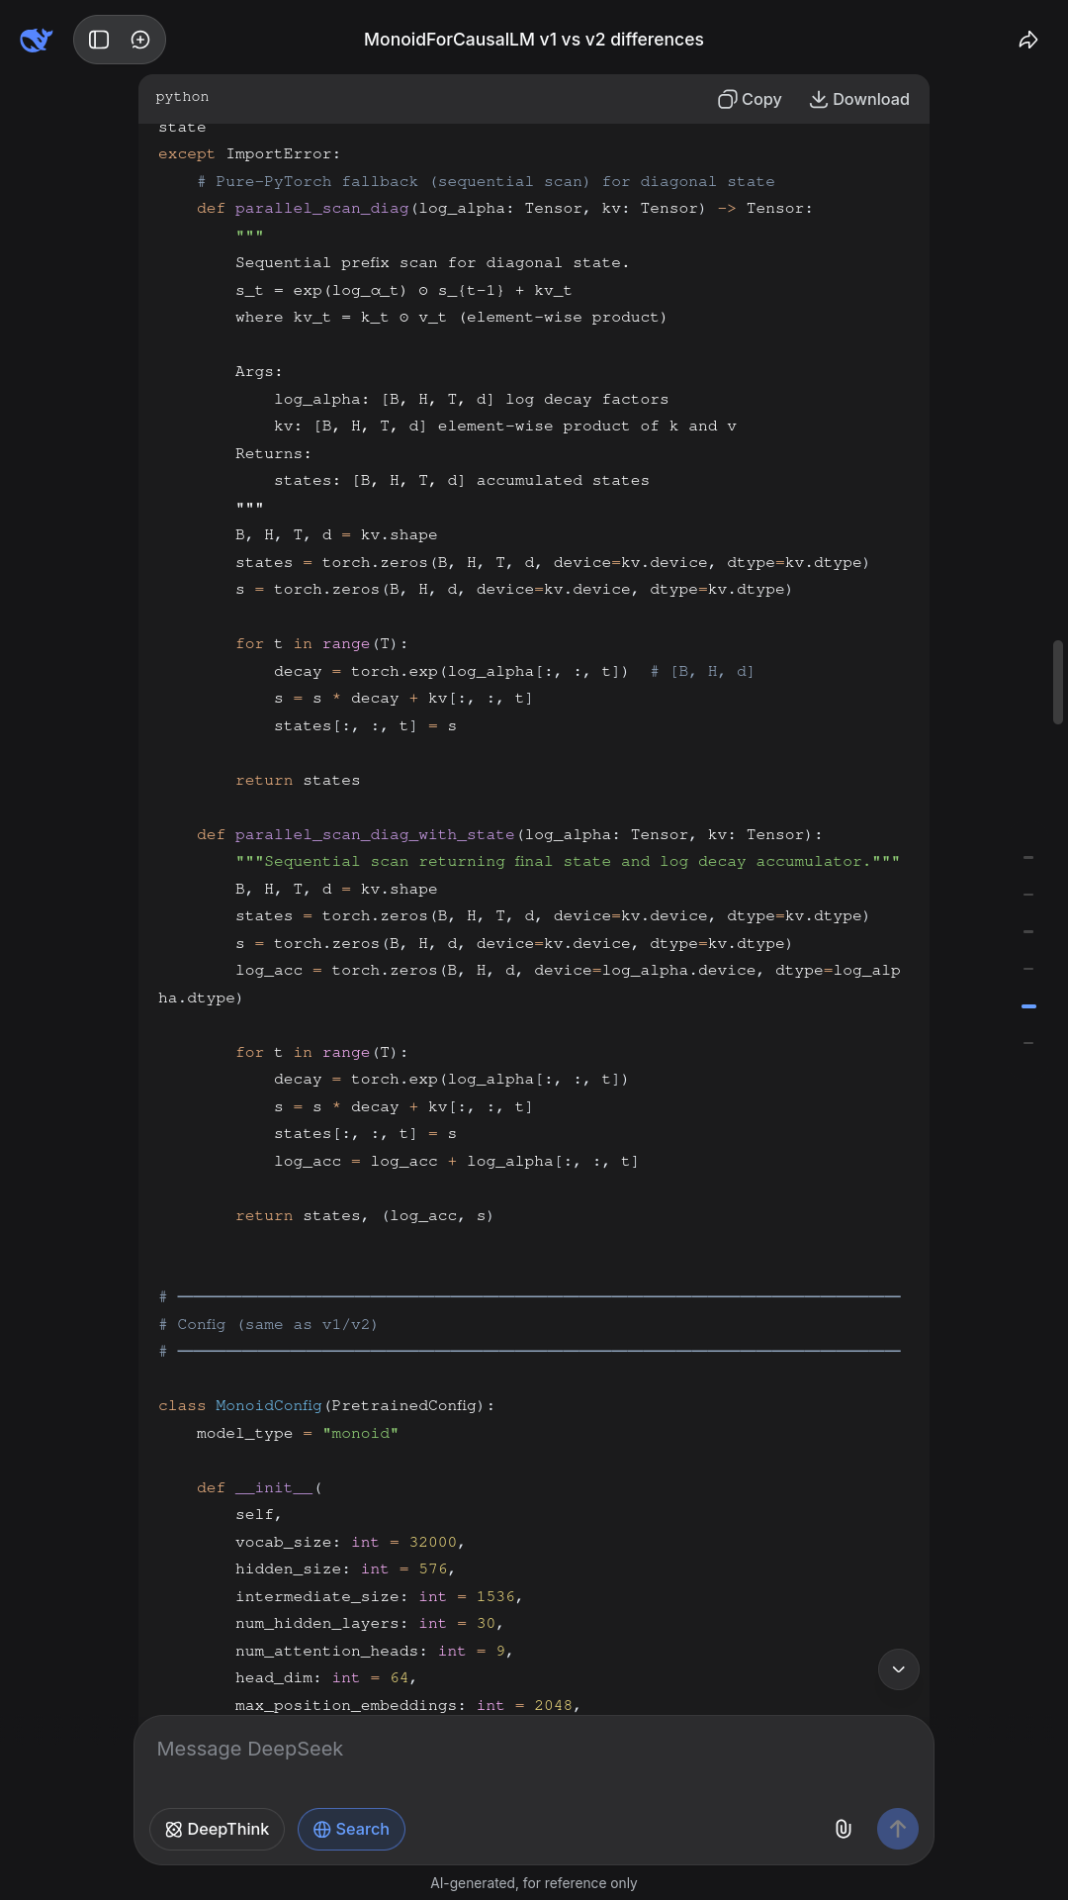Download the python code block

[859, 99]
